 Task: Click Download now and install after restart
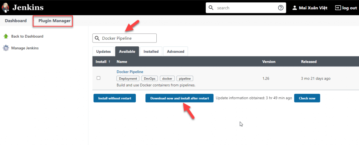tap(179, 98)
